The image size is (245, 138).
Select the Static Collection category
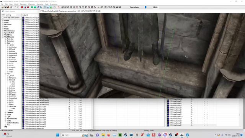coord(13,123)
